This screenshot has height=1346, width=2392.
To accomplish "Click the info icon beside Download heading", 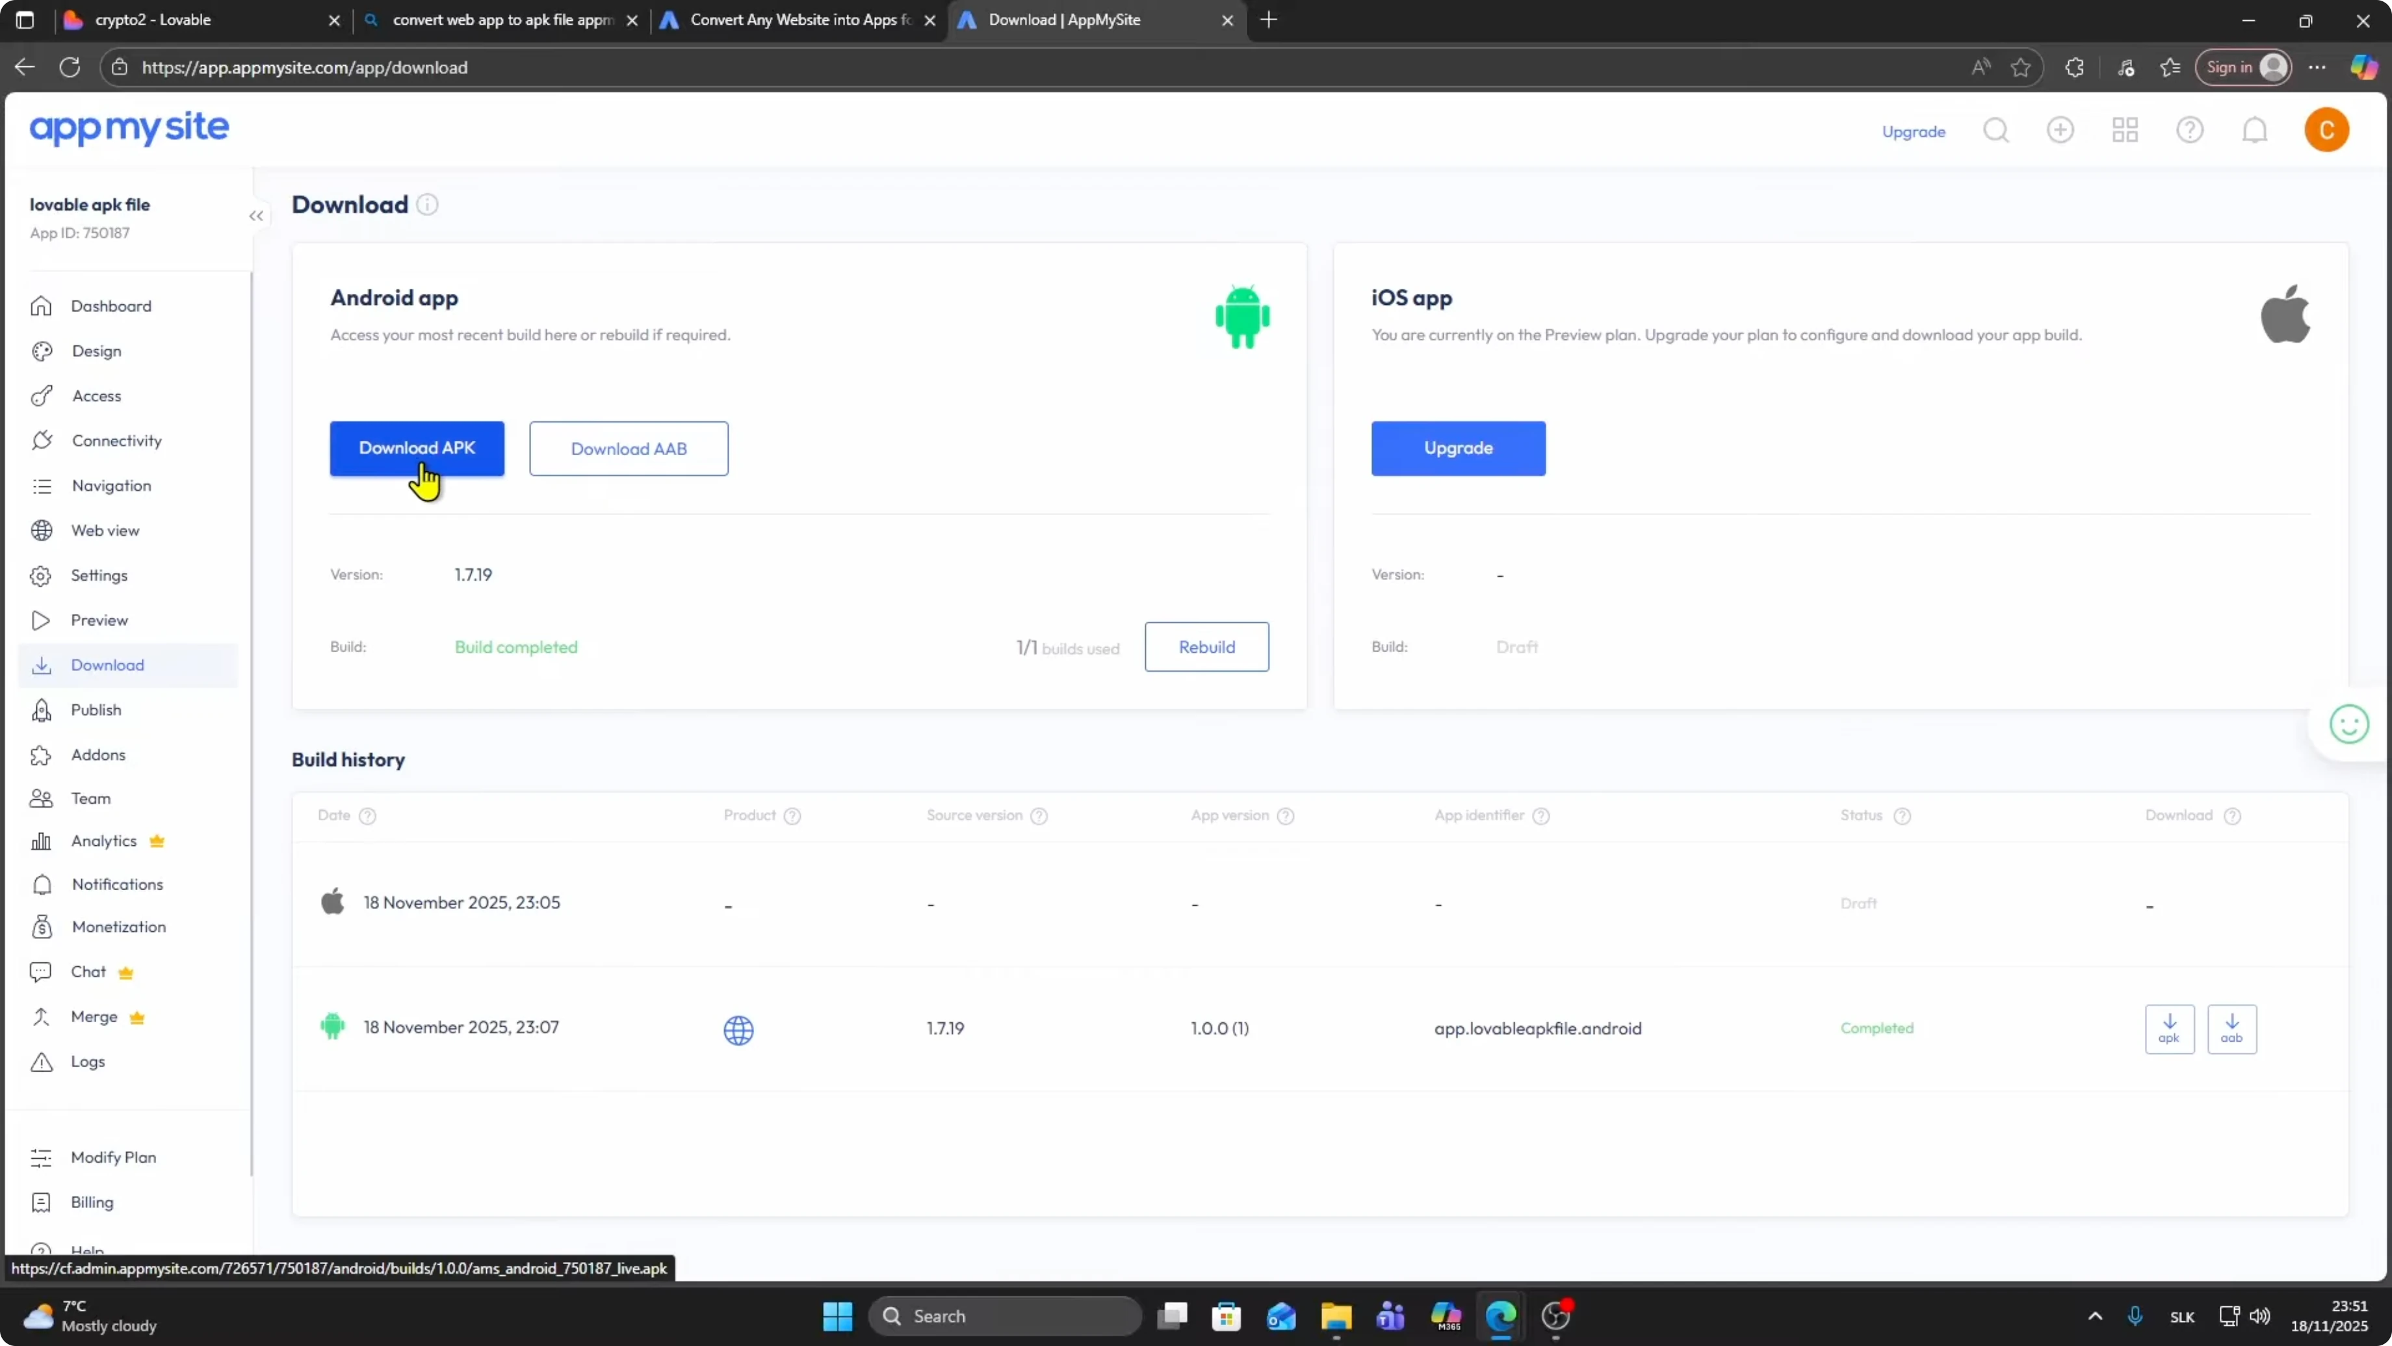I will pyautogui.click(x=427, y=204).
